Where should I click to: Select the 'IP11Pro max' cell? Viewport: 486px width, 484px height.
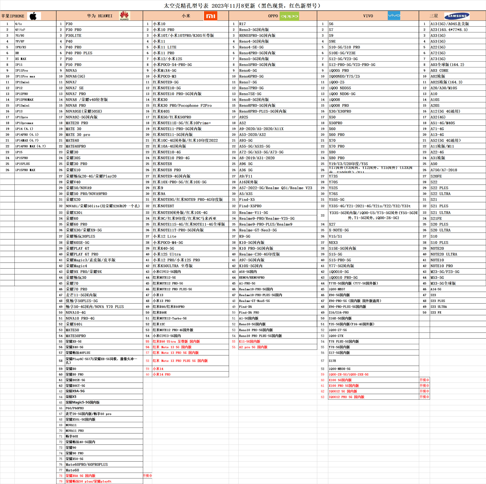click(35, 76)
